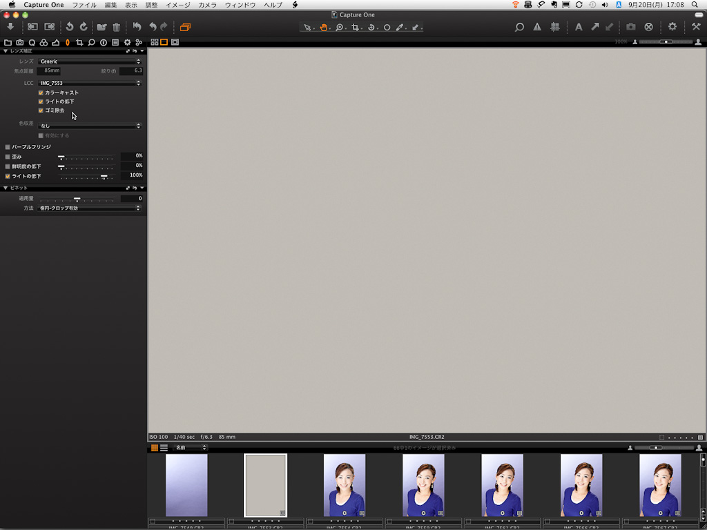The width and height of the screenshot is (707, 530).
Task: Open the レンズ Generic dropdown
Action: pyautogui.click(x=90, y=61)
